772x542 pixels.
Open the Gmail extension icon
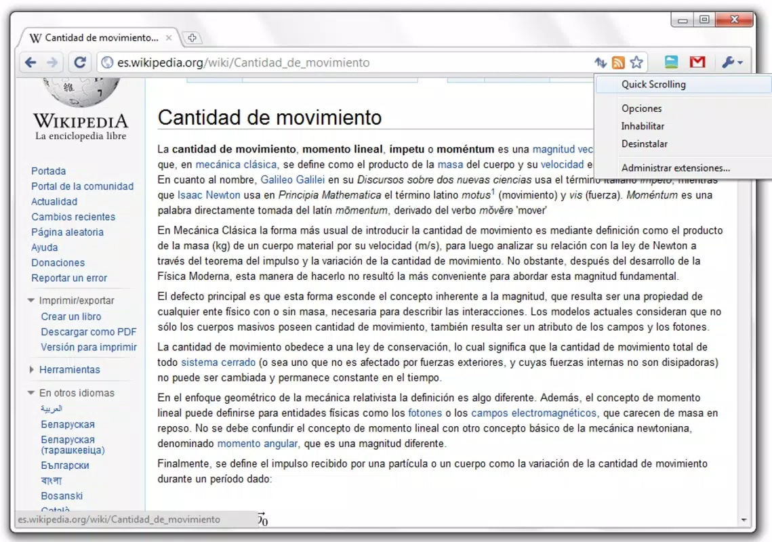click(x=697, y=62)
